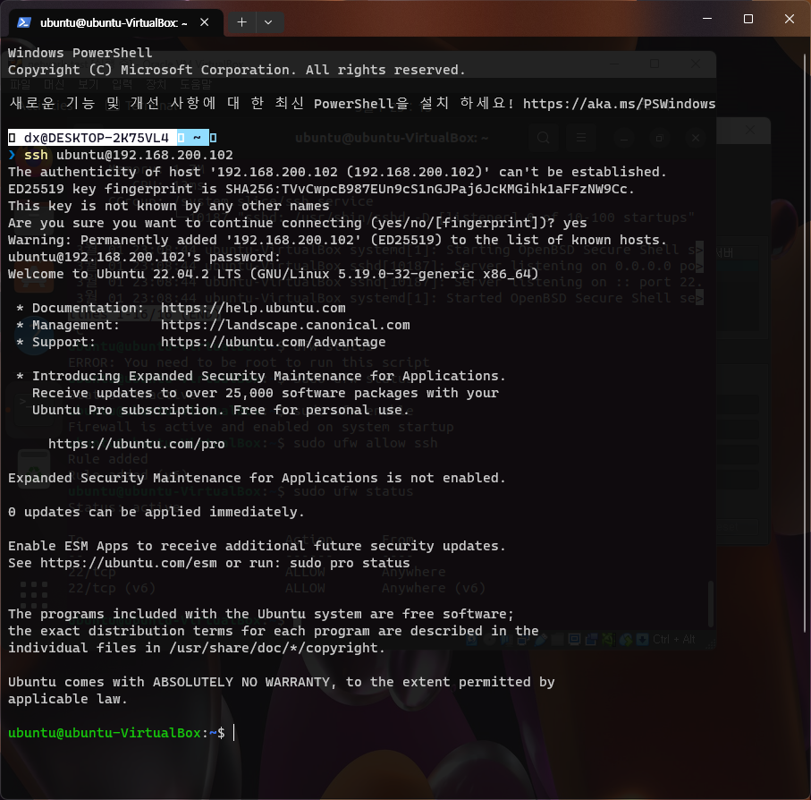Screen dimensions: 811x800
Task: Click 'Enable ESM Apps to receive' line
Action: point(257,547)
